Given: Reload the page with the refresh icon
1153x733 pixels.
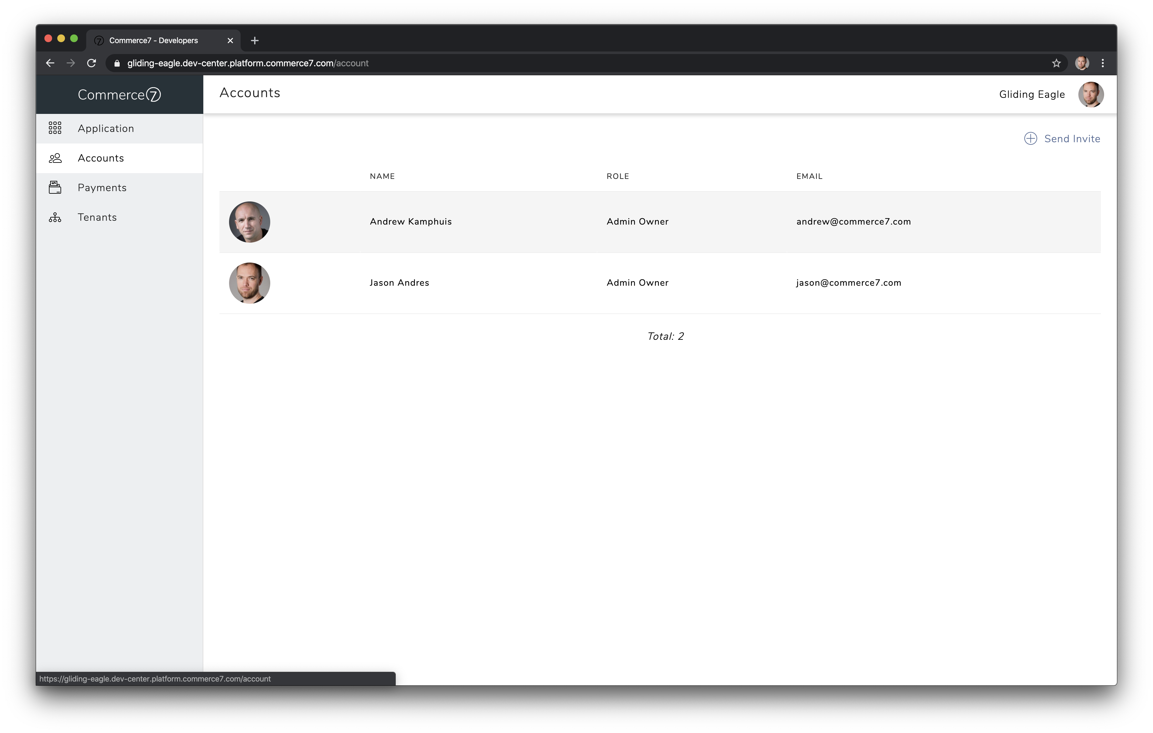Looking at the screenshot, I should coord(91,63).
